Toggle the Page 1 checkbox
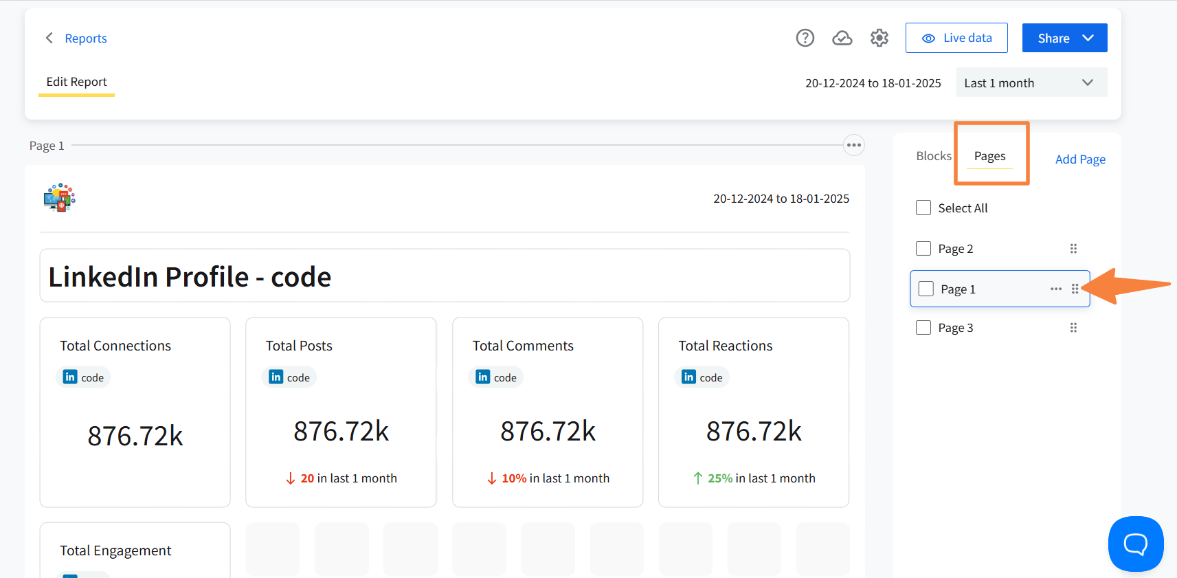 [x=926, y=289]
